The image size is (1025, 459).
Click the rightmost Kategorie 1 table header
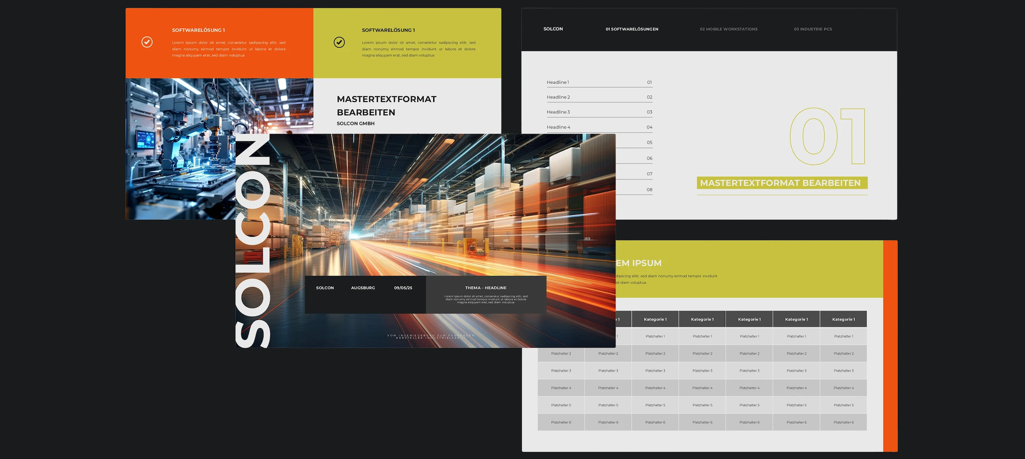tap(843, 319)
